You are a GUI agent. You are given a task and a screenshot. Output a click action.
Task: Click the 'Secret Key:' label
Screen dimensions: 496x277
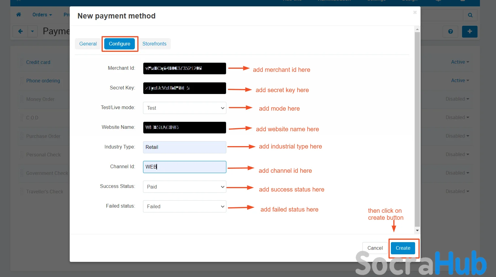tap(122, 88)
